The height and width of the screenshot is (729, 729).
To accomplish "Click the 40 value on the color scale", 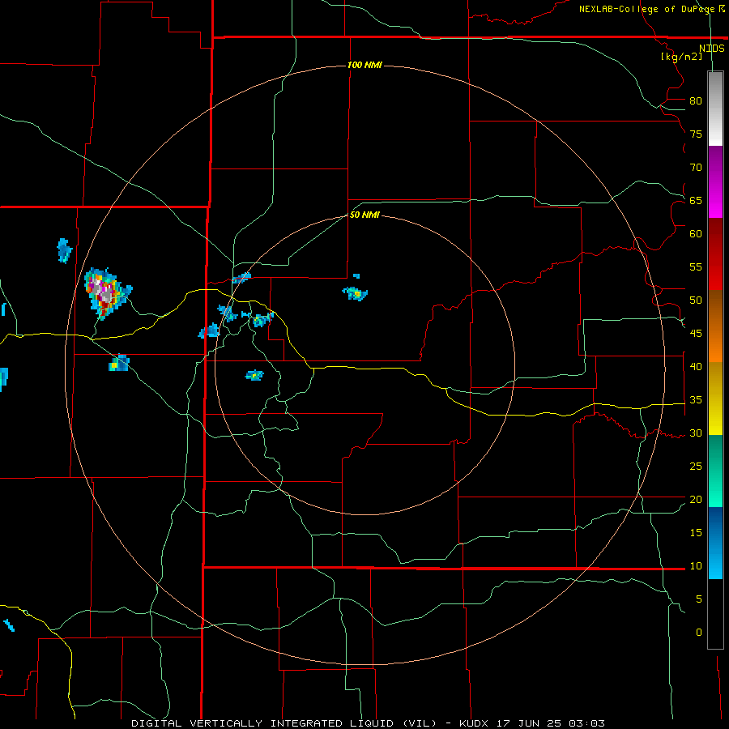I will pyautogui.click(x=696, y=366).
